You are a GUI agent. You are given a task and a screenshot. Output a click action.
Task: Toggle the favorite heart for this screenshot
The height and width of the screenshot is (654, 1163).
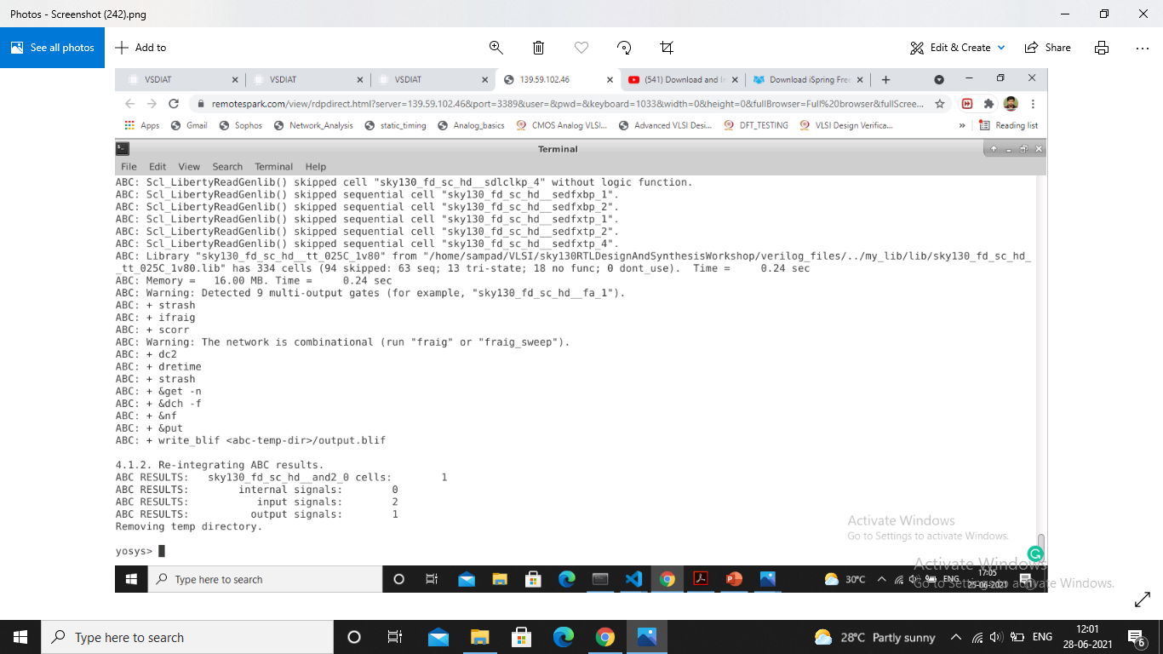pyautogui.click(x=581, y=48)
